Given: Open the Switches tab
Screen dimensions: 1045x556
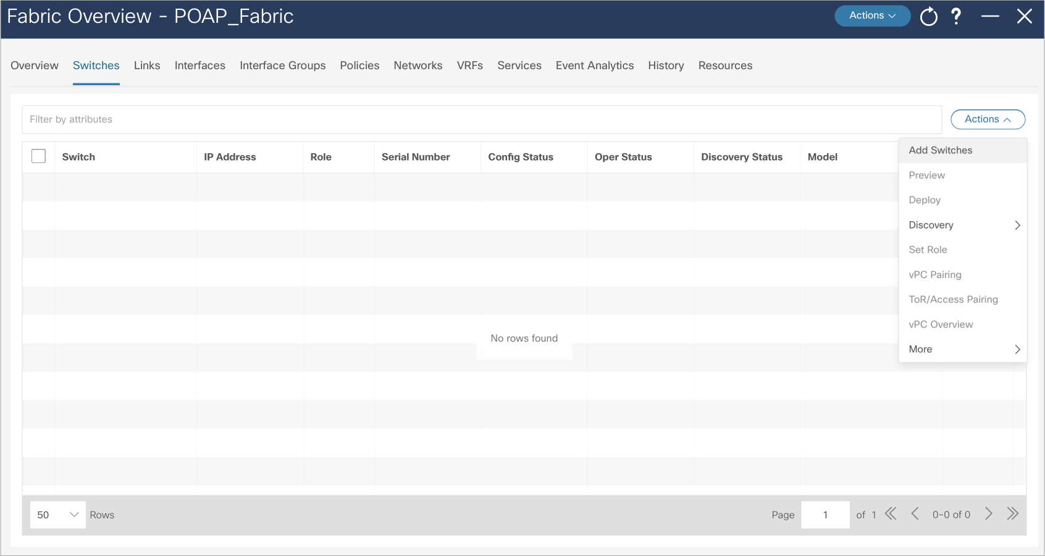Looking at the screenshot, I should point(96,65).
